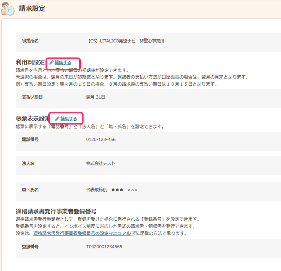This screenshot has width=281, height=271.
Task: Click the 支払い期日 value 翌月 31日
Action: point(96,97)
